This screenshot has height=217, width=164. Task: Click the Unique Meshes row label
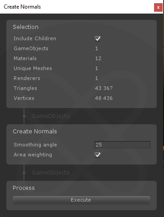[x=33, y=68]
